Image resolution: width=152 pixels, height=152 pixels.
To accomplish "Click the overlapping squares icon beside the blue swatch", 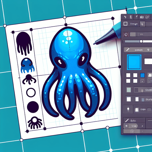I will tap(150, 75).
